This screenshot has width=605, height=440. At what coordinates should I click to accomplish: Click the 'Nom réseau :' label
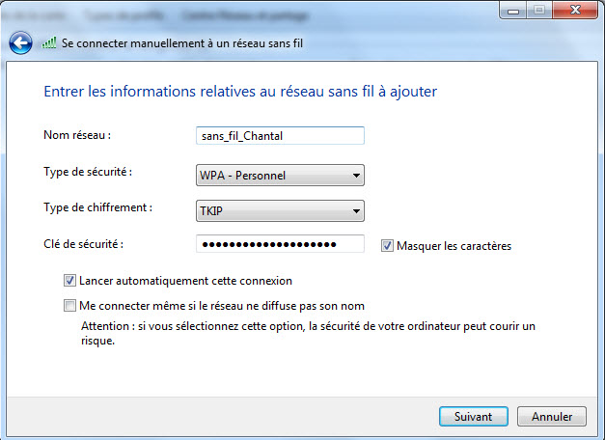[78, 135]
